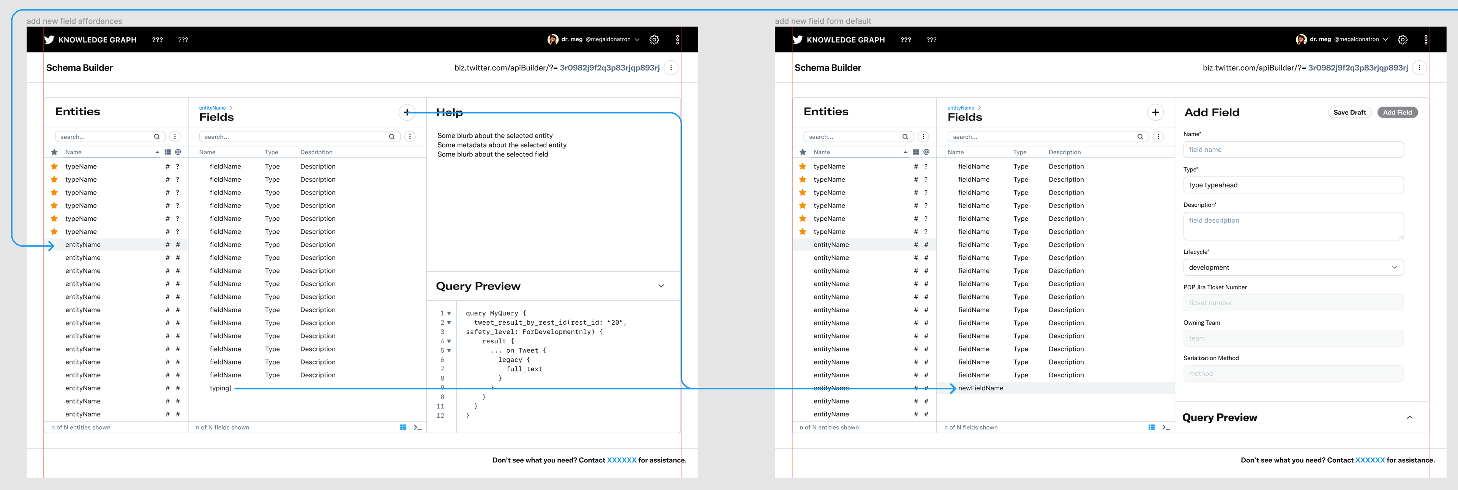
Task: Open Fields search options kebab in affordances frame
Action: pos(410,137)
